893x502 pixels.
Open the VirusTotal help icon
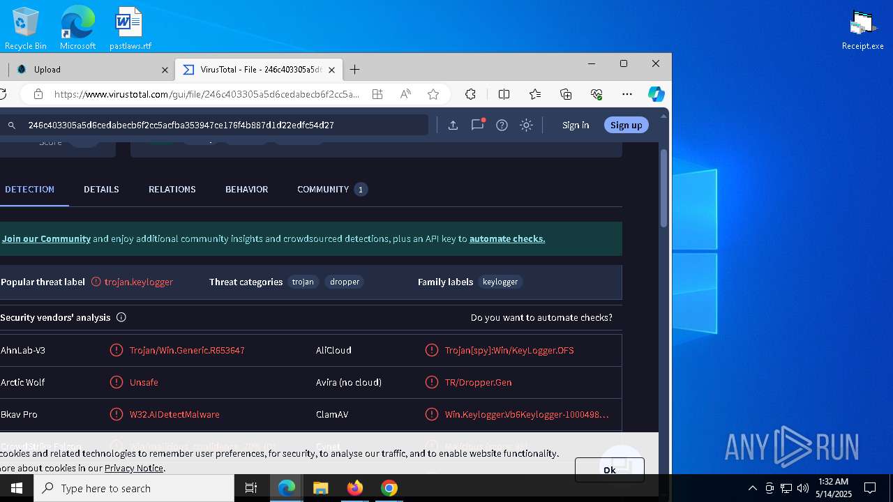point(502,125)
